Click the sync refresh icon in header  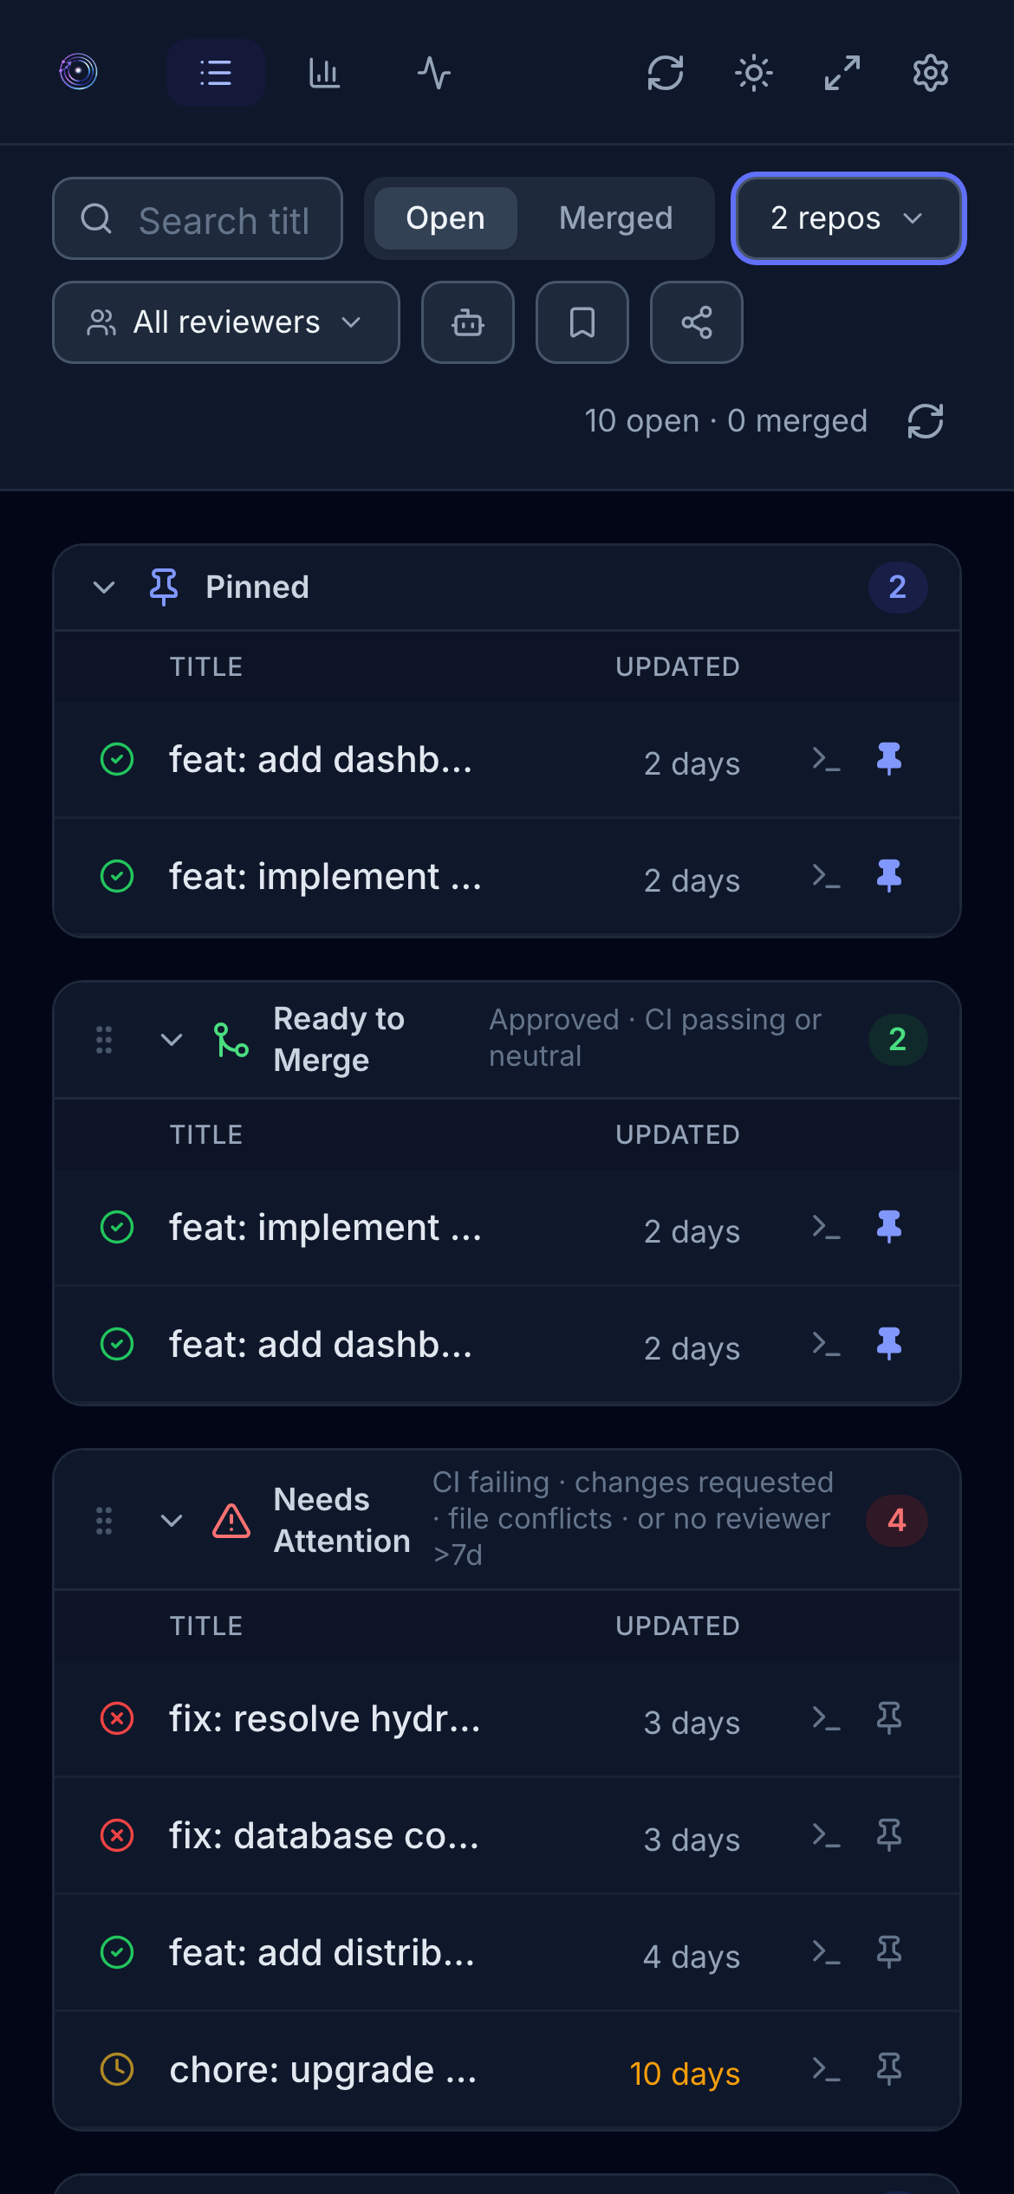point(666,73)
